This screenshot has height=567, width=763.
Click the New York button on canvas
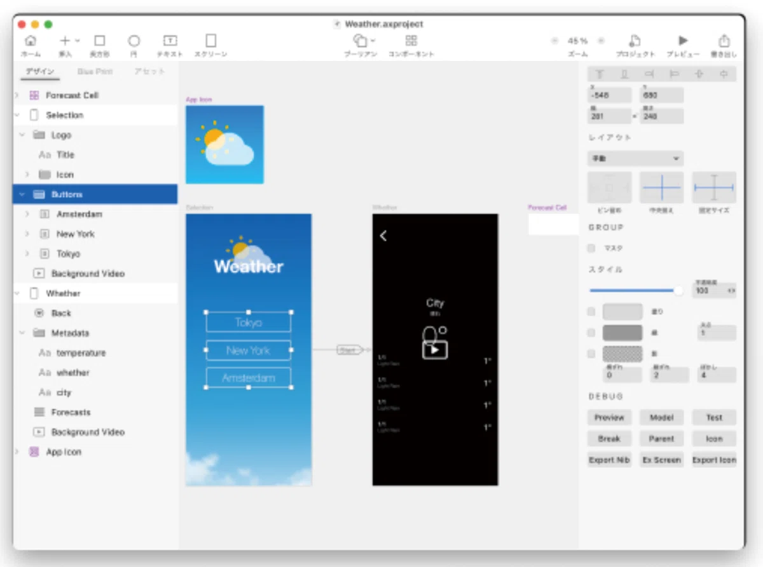pyautogui.click(x=249, y=350)
